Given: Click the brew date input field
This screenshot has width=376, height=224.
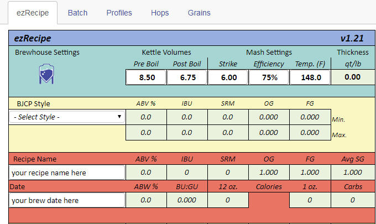Looking at the screenshot, I should tap(67, 200).
